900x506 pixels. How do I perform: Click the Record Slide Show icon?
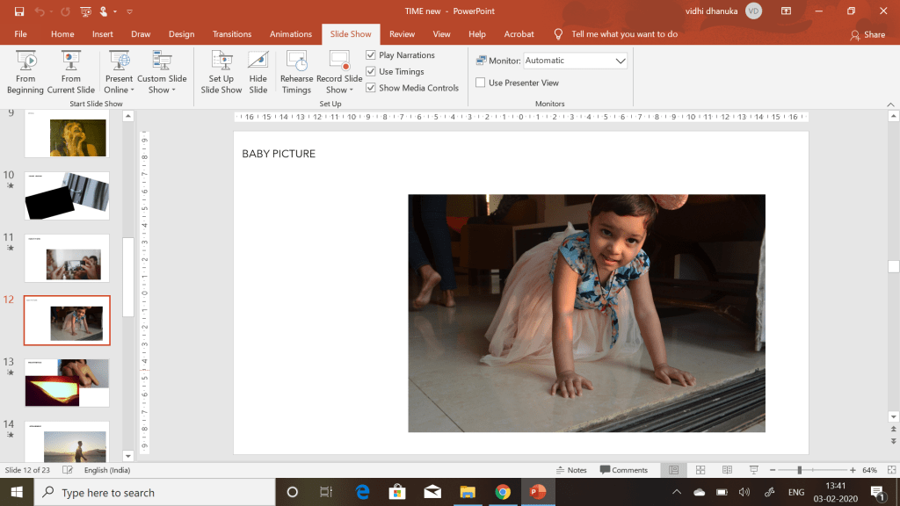click(339, 61)
